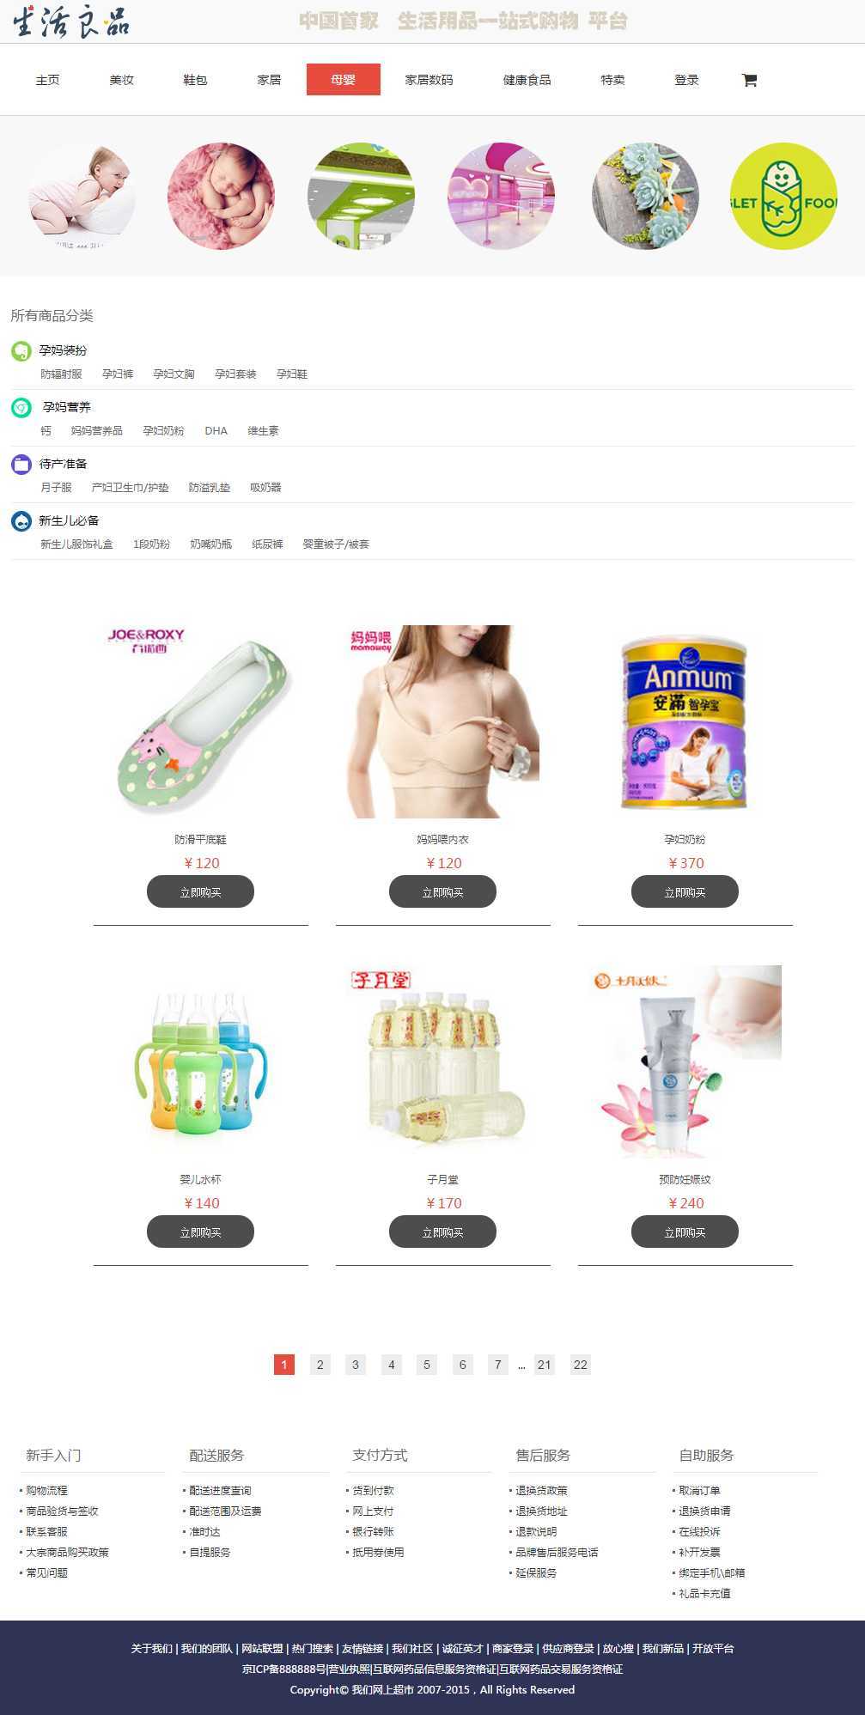Click the 孕妈营养 category icon
This screenshot has width=865, height=1715.
click(x=21, y=407)
